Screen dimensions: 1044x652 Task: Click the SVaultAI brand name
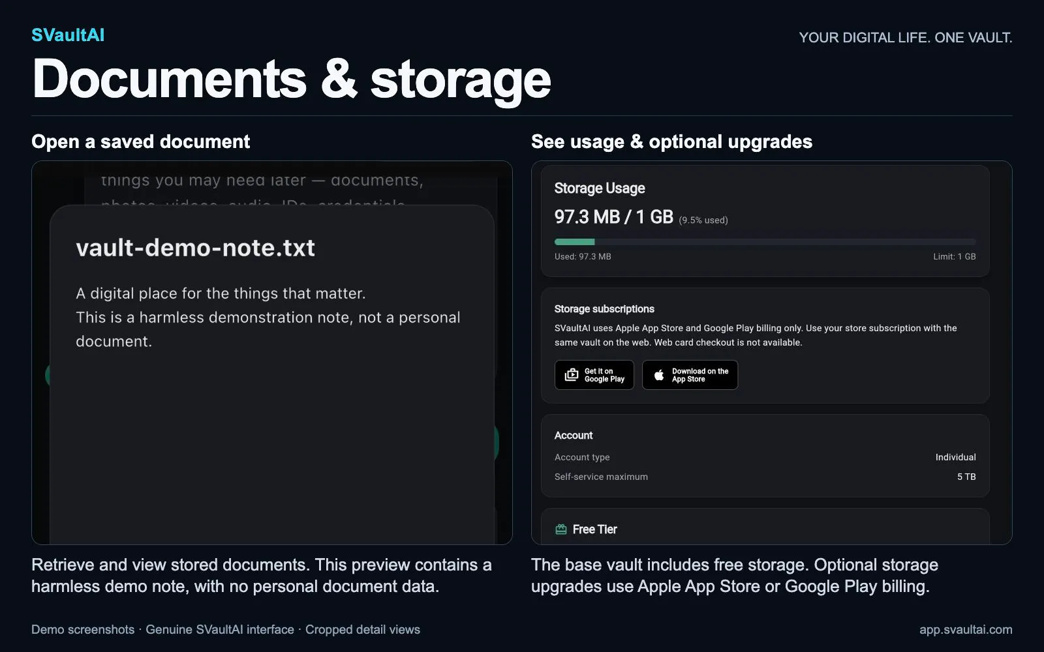[x=68, y=35]
